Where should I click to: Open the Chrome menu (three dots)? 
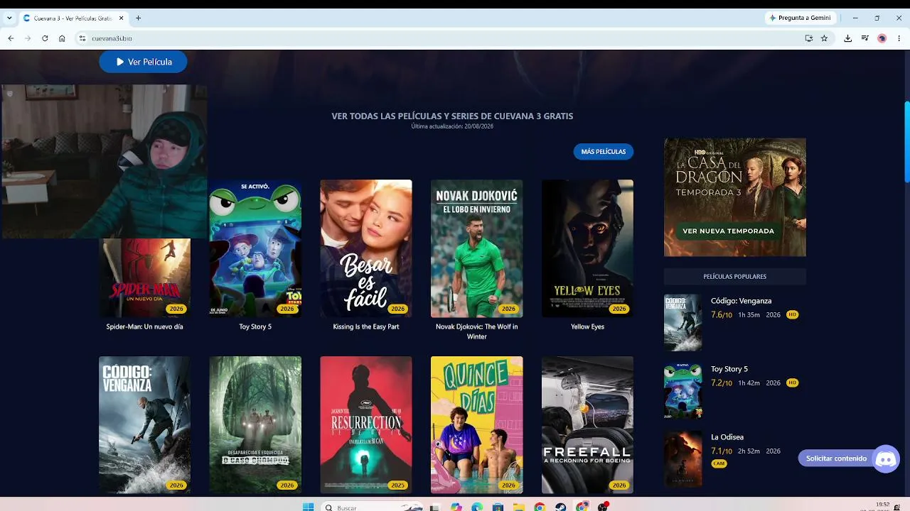(x=899, y=38)
